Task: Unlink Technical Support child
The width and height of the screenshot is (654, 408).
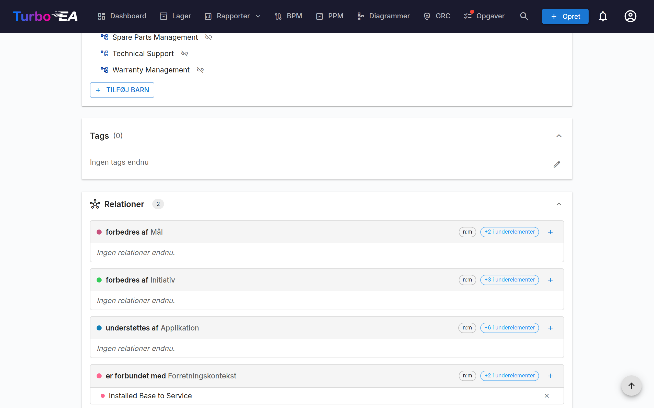Action: click(x=184, y=54)
